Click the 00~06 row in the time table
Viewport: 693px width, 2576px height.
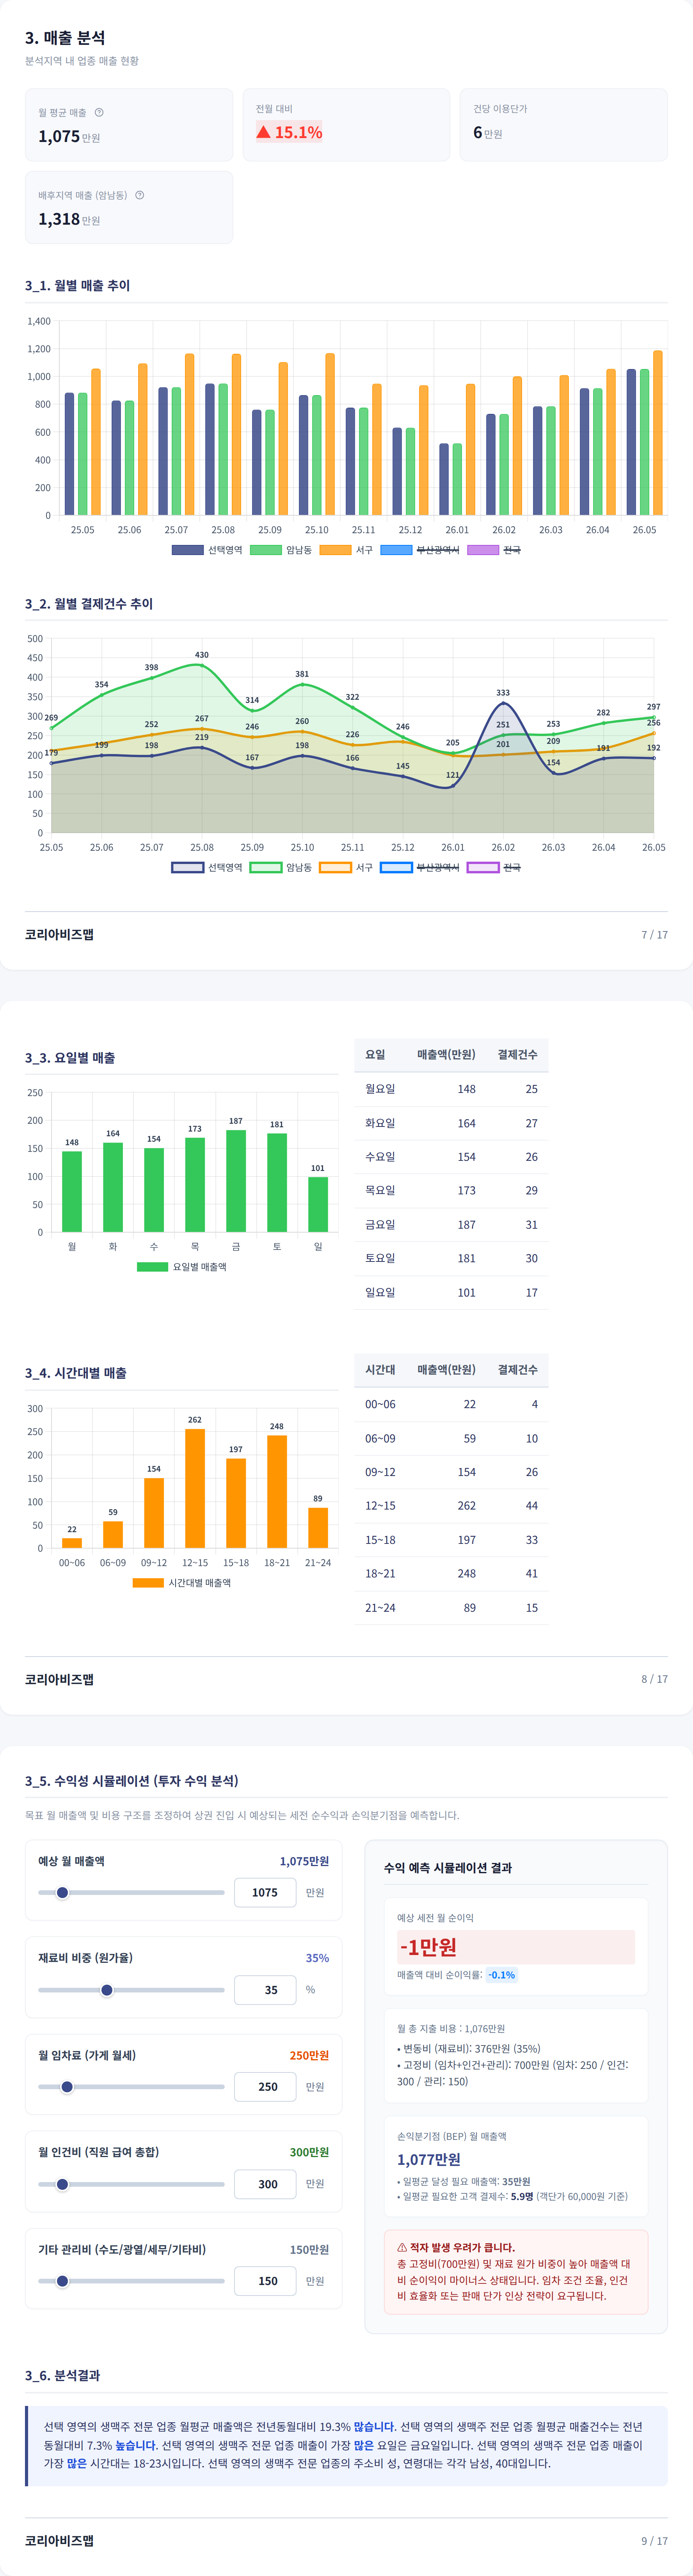[451, 1404]
